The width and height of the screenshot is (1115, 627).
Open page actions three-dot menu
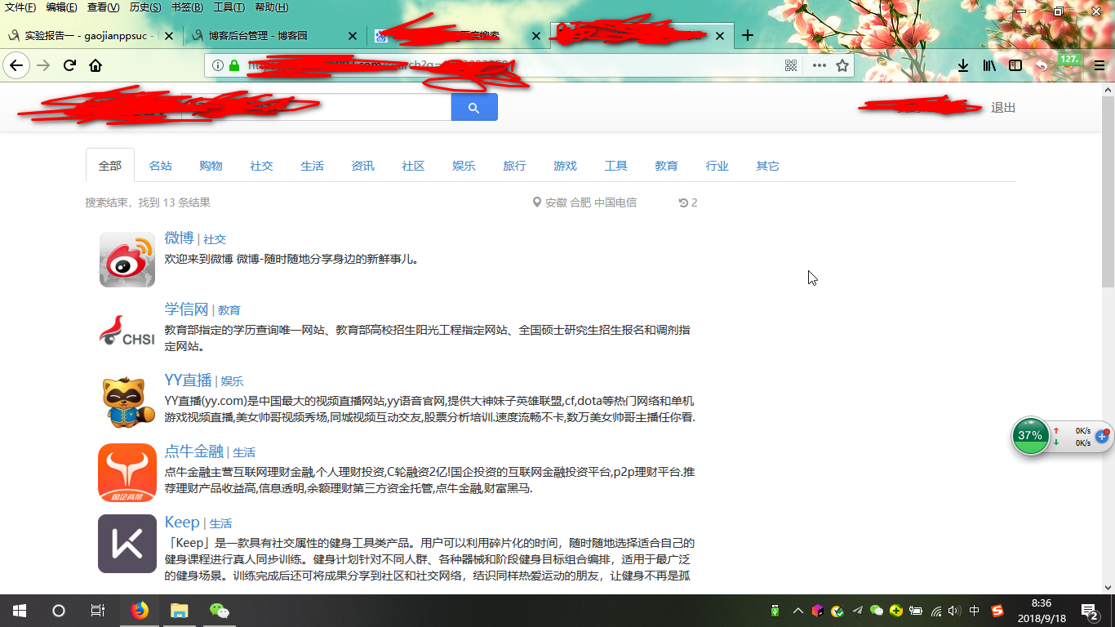(x=819, y=65)
